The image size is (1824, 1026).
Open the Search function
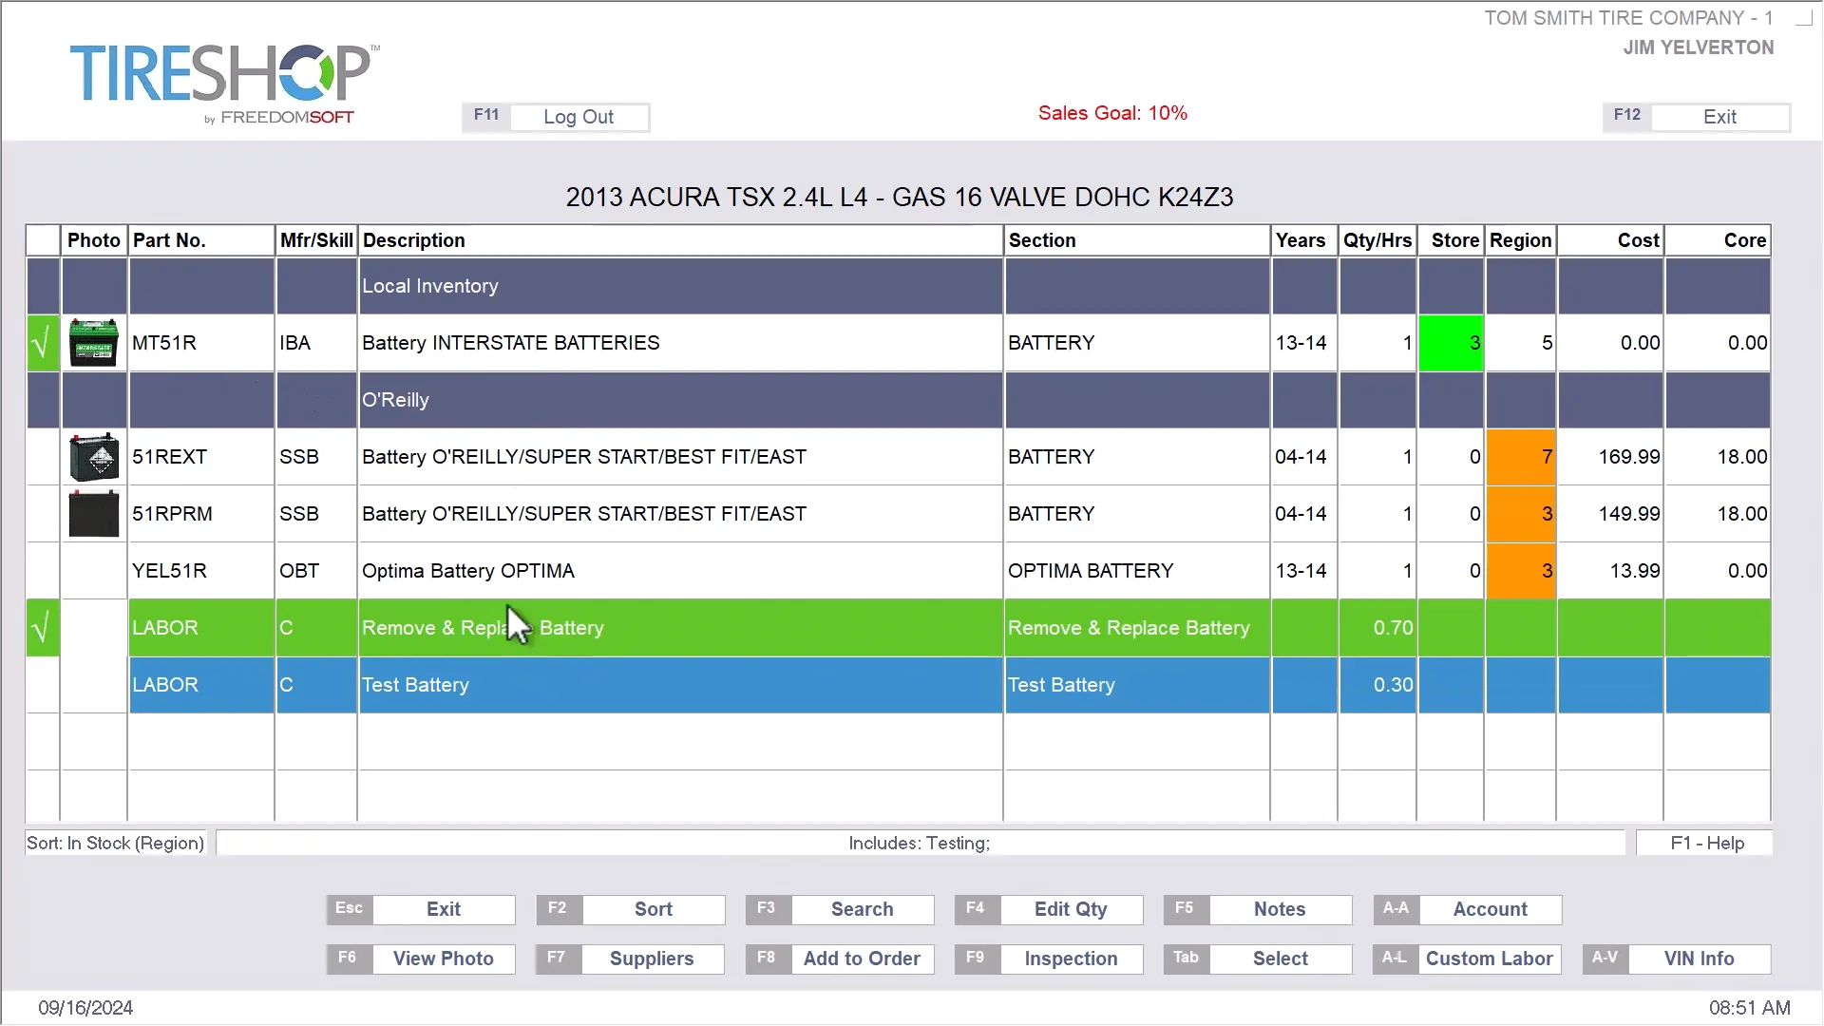(x=839, y=909)
